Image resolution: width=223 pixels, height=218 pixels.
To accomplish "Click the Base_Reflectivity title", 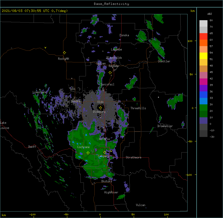I will (111, 4).
